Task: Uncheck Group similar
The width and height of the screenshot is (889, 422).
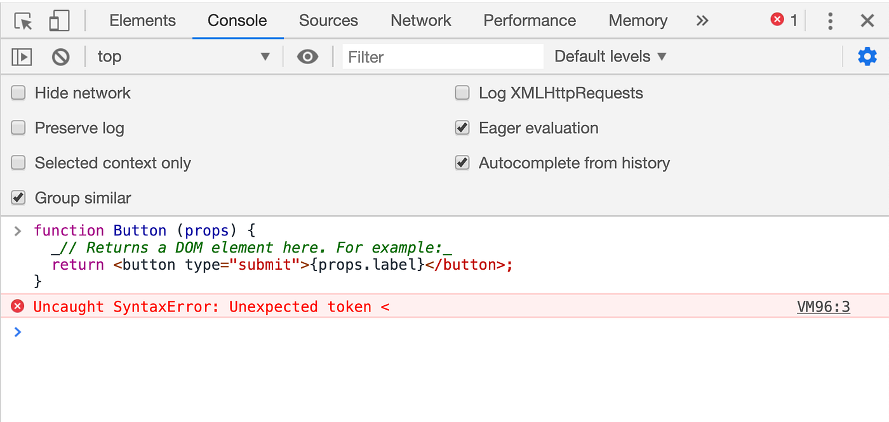Action: [18, 197]
